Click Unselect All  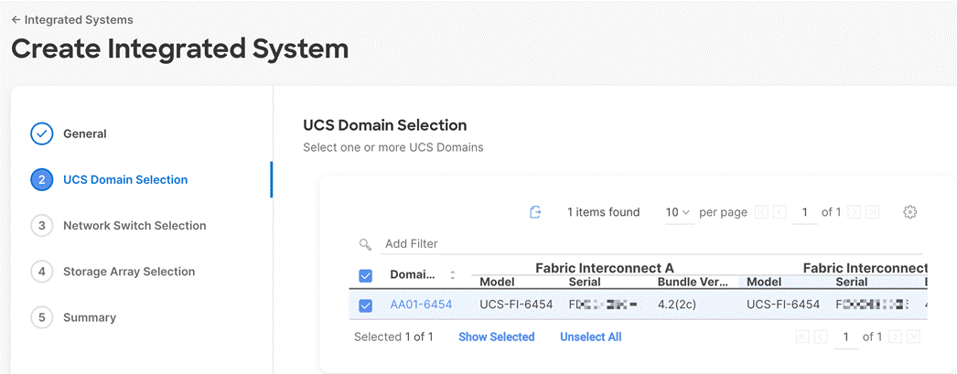pyautogui.click(x=591, y=337)
